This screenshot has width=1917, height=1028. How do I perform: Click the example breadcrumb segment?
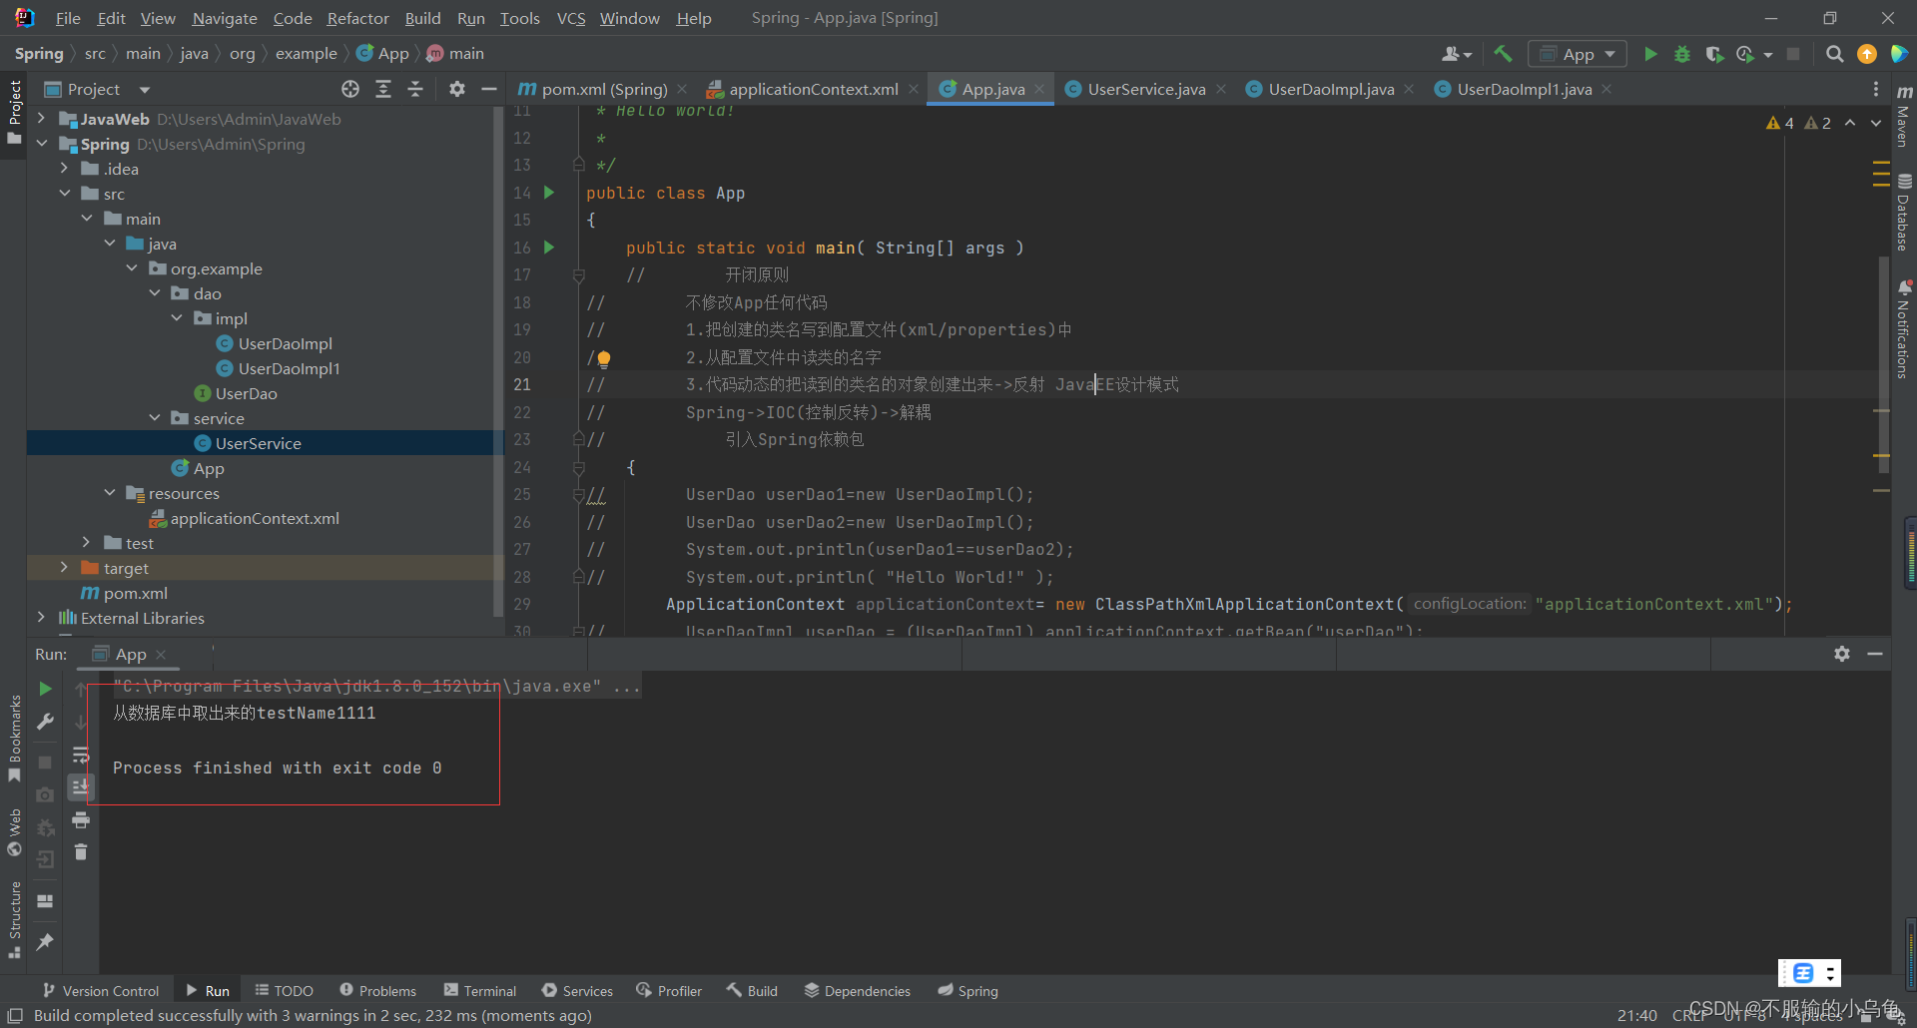coord(306,53)
